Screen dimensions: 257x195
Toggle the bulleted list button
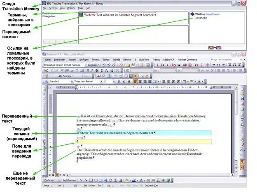(168, 81)
